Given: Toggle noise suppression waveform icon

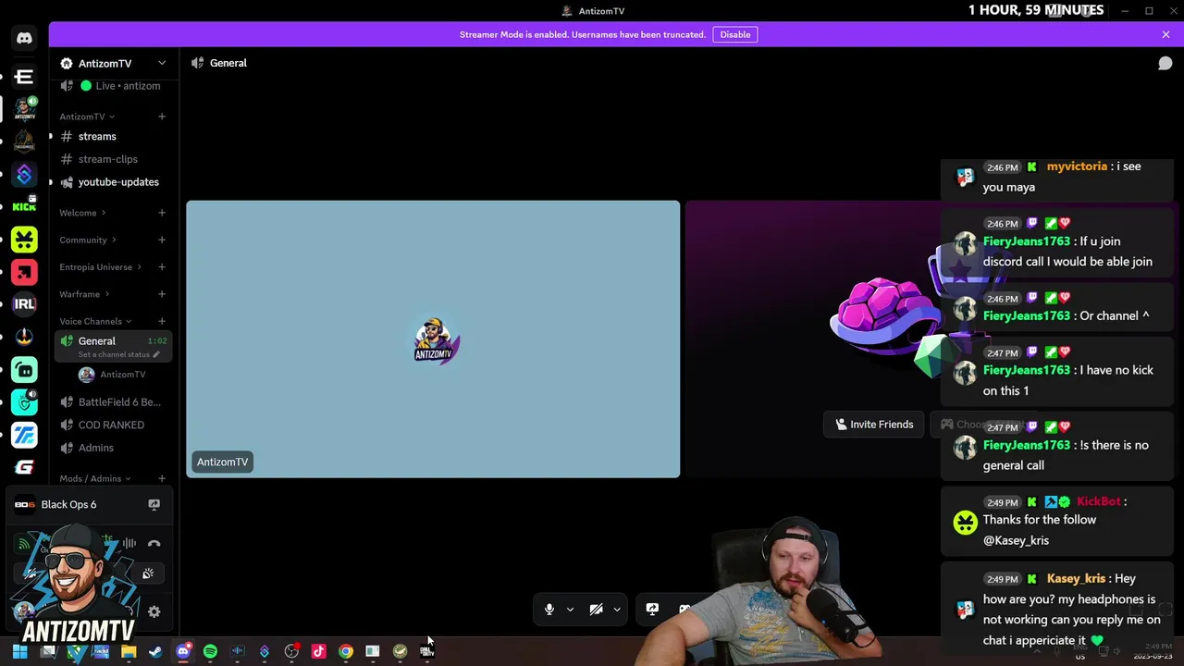Looking at the screenshot, I should click(x=129, y=544).
